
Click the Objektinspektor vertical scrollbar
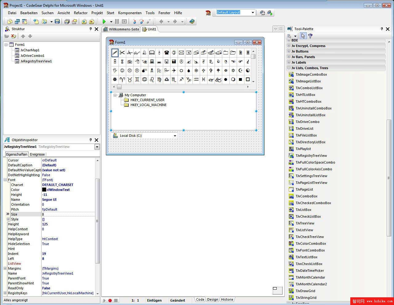point(98,226)
